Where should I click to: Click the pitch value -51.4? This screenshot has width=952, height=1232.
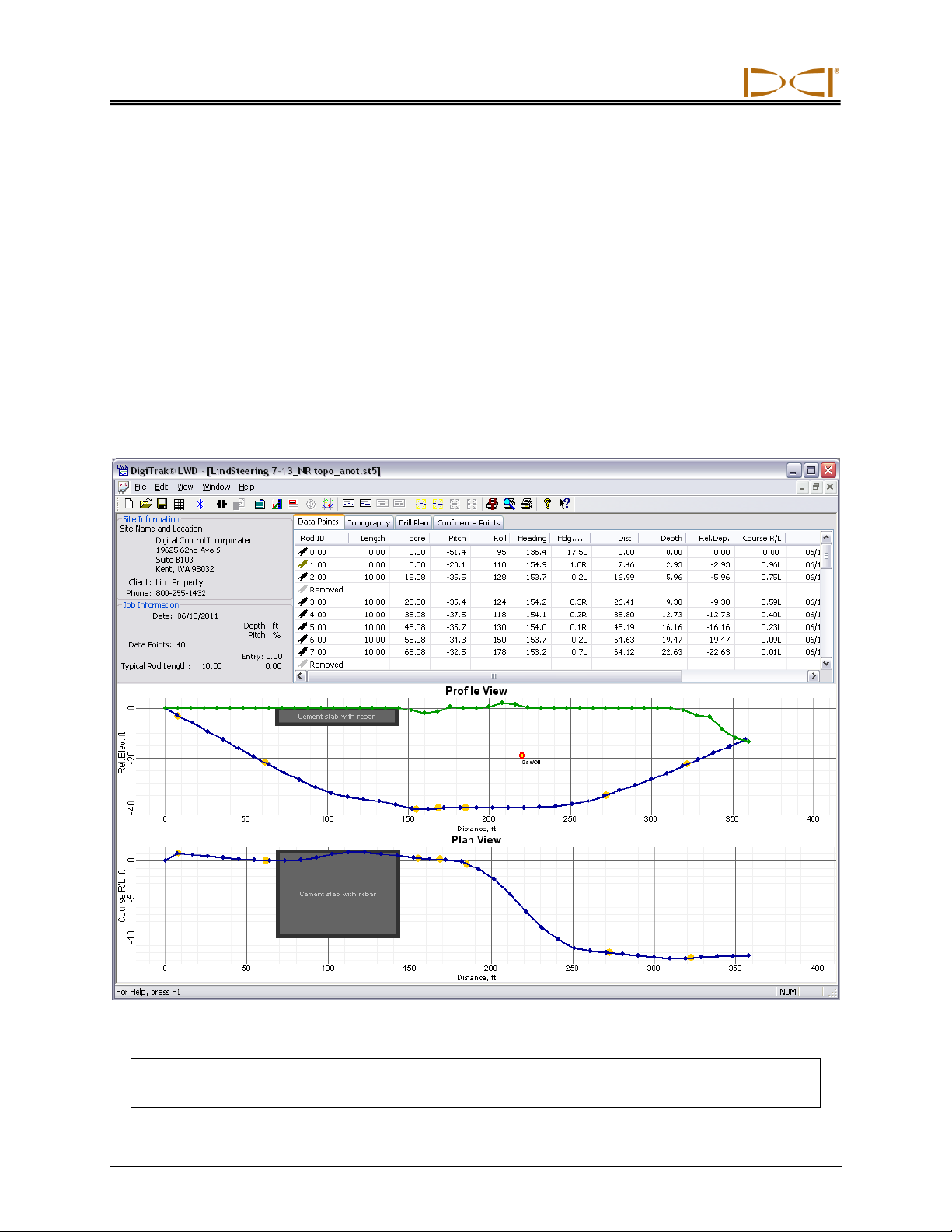[456, 553]
